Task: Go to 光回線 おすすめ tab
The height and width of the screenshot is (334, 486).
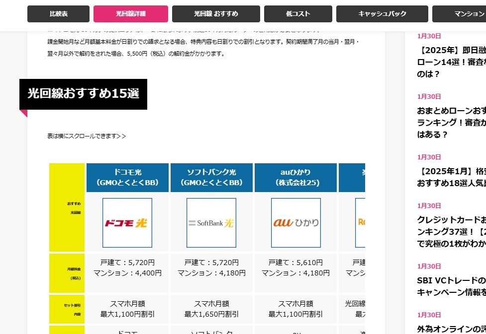Action: (x=216, y=14)
